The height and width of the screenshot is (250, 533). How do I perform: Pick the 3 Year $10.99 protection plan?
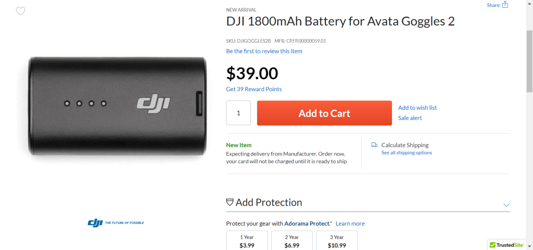pos(337,241)
